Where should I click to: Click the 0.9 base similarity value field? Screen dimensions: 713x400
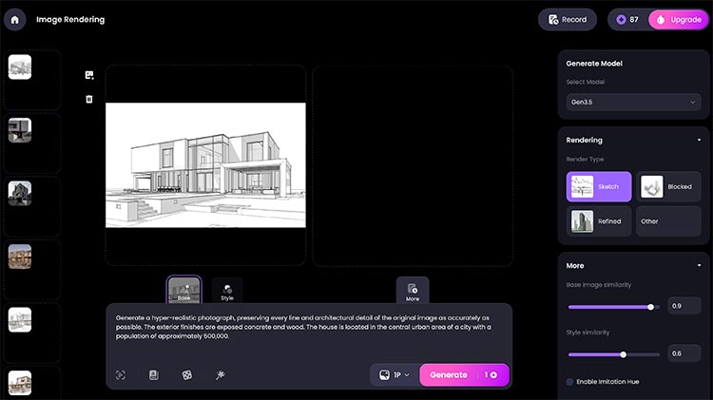[684, 306]
